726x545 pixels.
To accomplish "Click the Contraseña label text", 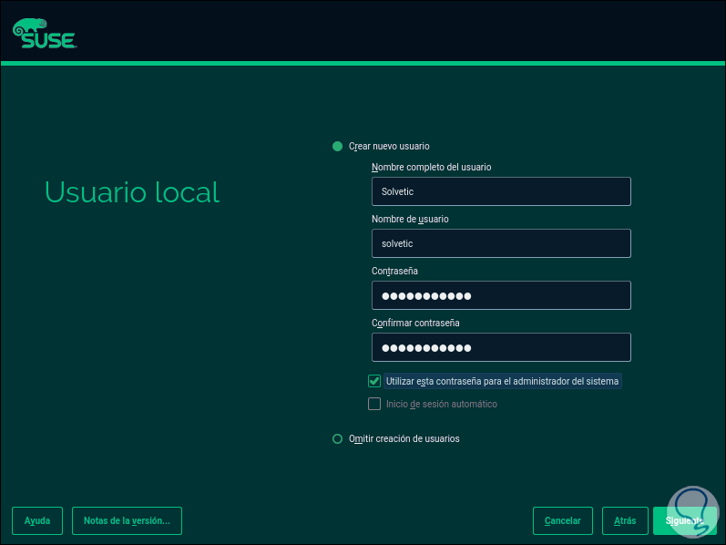I will pos(394,271).
